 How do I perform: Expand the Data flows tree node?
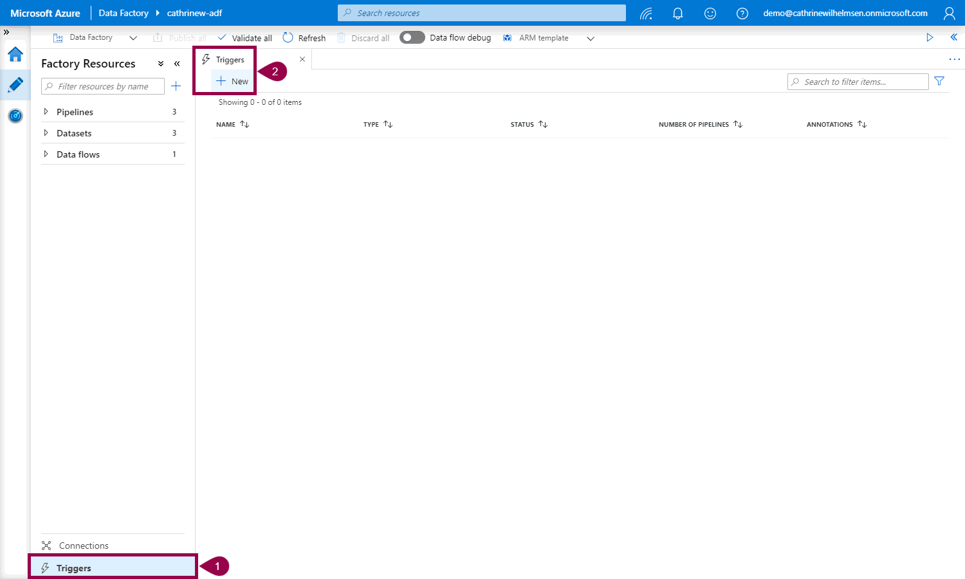click(x=46, y=154)
